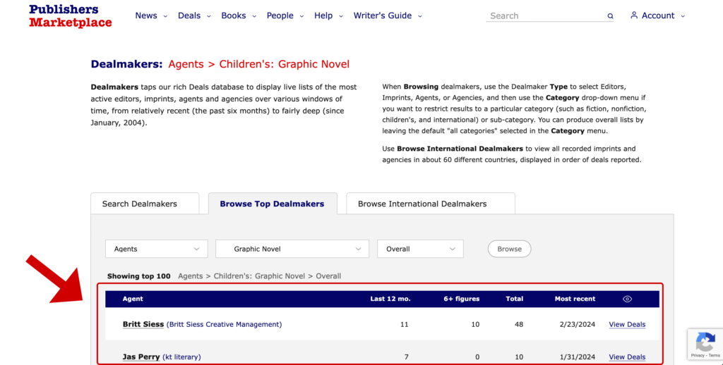The width and height of the screenshot is (723, 365).
Task: Open the Overall timeframe dropdown
Action: (x=420, y=249)
